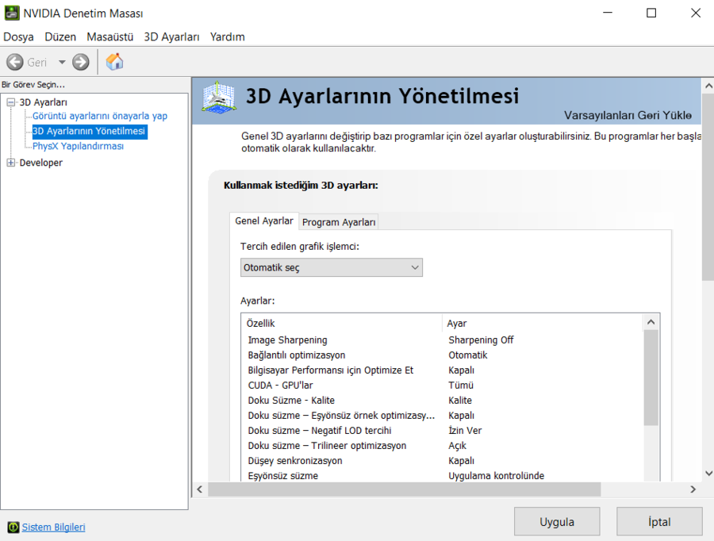Select 3D Ayarlarının Yönetilmesi tree item
This screenshot has height=541, width=714.
pos(90,131)
